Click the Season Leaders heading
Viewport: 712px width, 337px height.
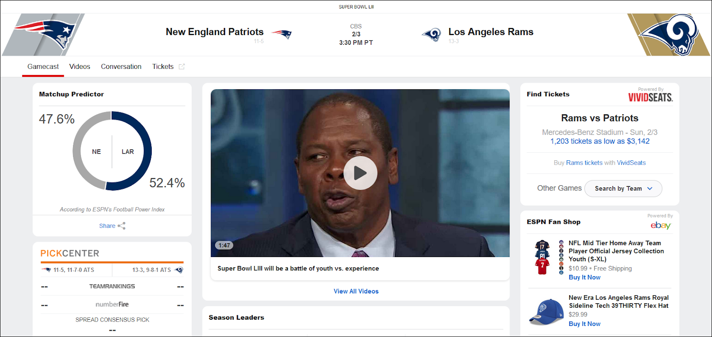(x=236, y=317)
